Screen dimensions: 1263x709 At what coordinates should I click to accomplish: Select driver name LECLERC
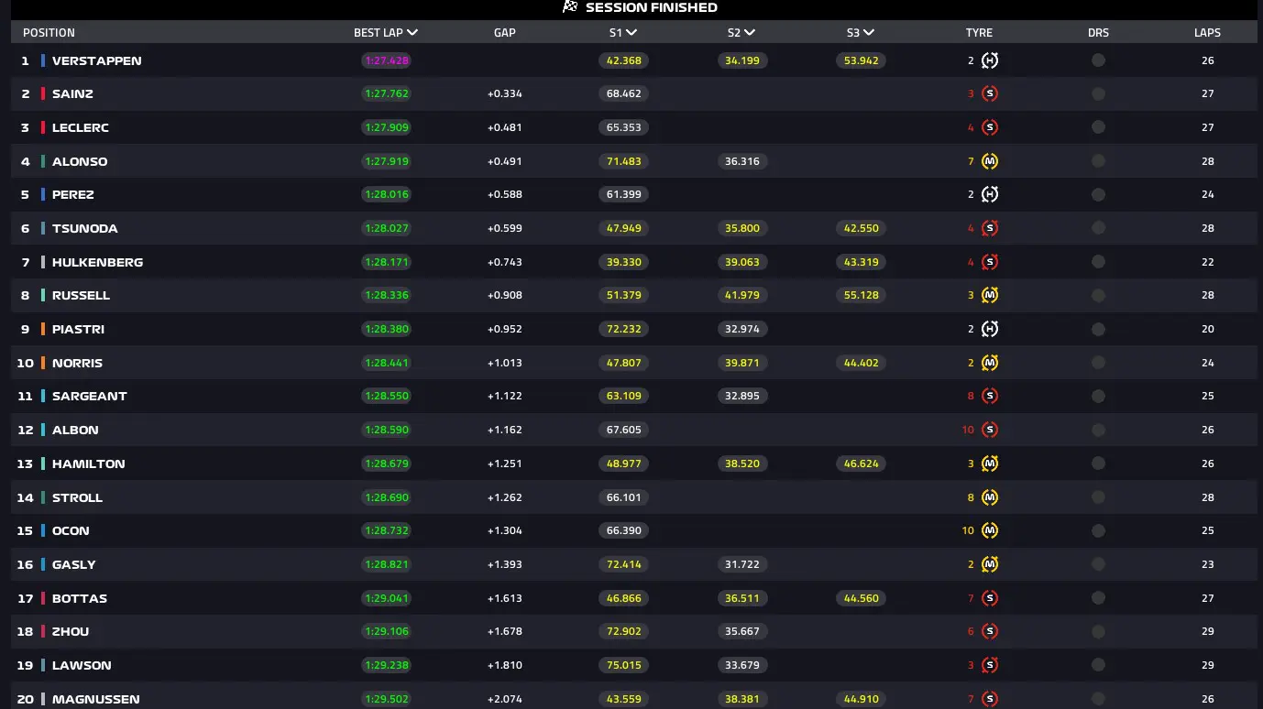point(81,127)
